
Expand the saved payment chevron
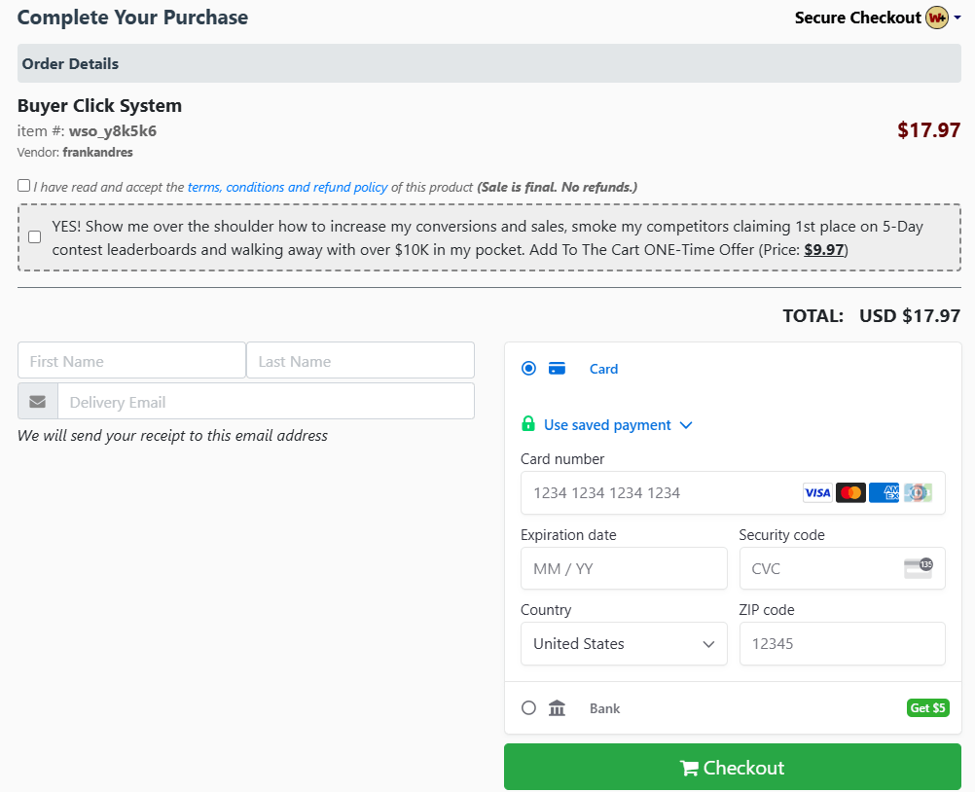(x=686, y=425)
